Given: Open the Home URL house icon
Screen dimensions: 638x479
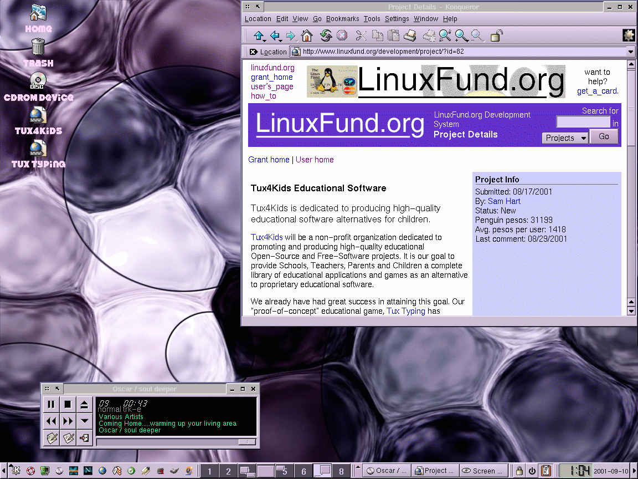Looking at the screenshot, I should click(x=307, y=36).
